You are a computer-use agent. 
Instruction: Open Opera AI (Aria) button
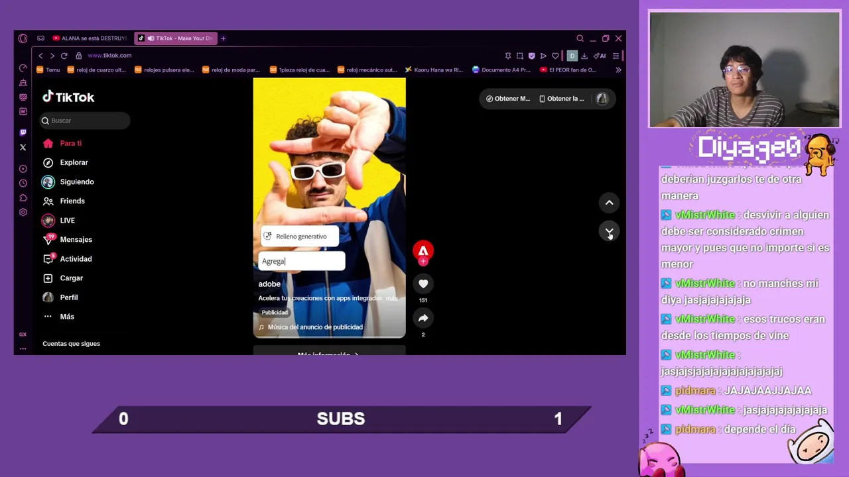tap(600, 56)
